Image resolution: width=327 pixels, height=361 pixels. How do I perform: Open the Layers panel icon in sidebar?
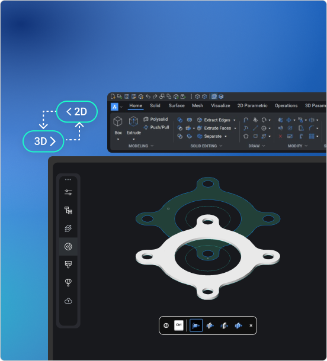point(68,228)
